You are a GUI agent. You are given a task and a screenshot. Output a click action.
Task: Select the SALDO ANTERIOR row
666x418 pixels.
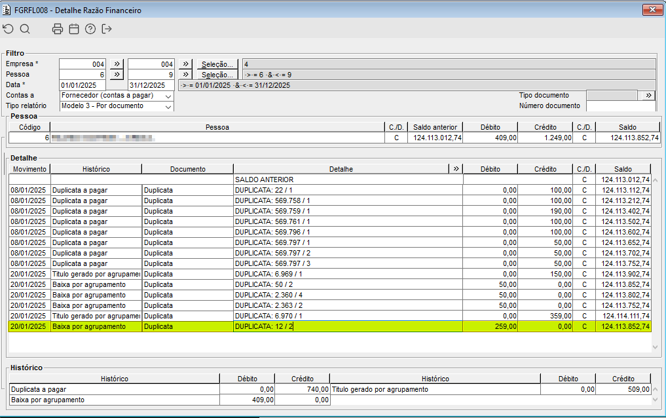329,180
